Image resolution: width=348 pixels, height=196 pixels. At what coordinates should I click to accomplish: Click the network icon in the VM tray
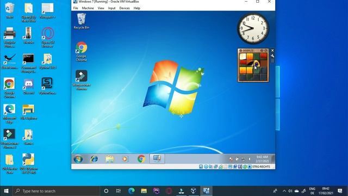(244, 159)
